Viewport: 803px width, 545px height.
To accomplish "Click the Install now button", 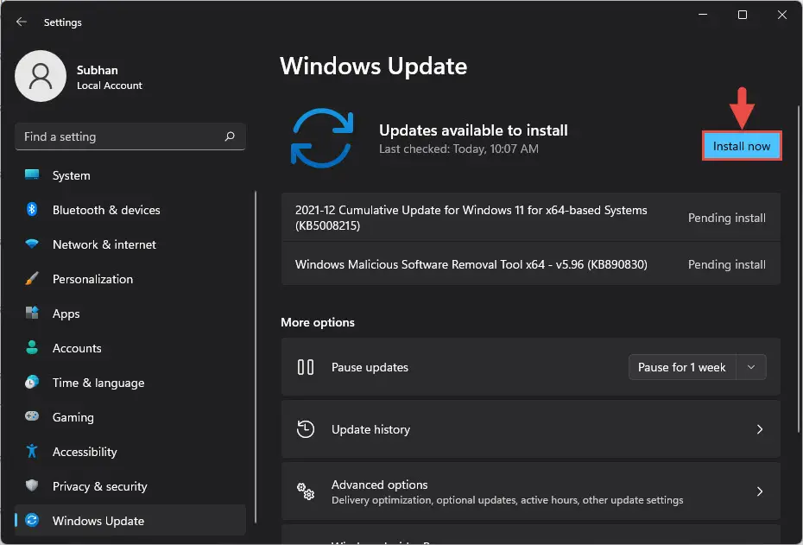I will pos(742,146).
